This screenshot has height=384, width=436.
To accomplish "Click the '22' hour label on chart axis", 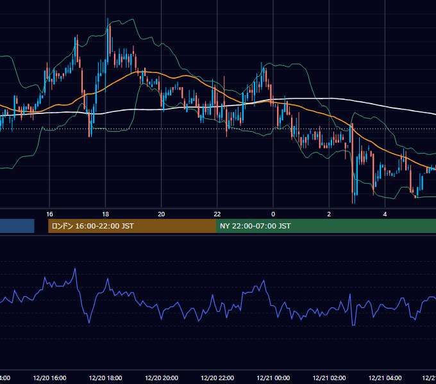I will tap(217, 214).
